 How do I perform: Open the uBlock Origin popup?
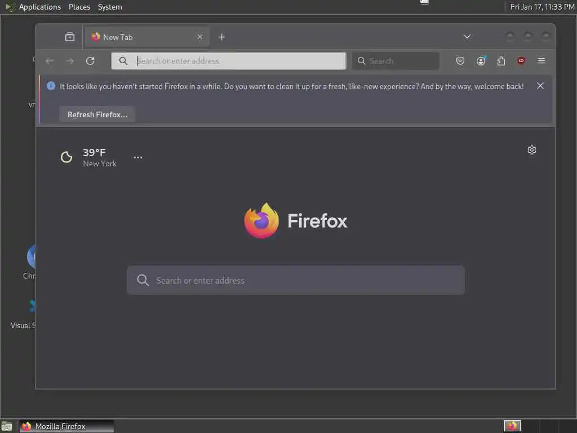(521, 61)
